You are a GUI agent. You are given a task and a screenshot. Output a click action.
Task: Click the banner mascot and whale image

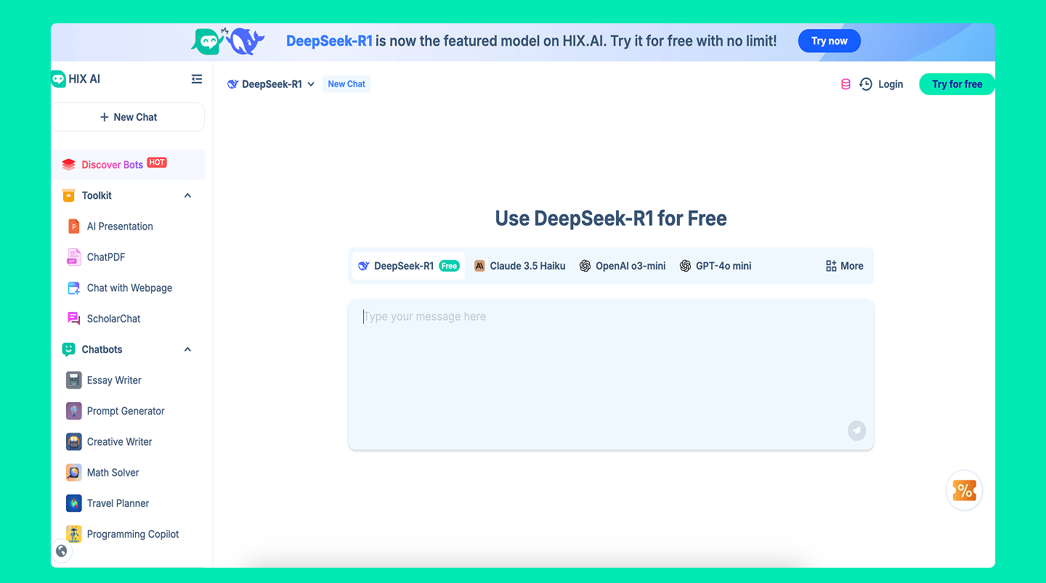pos(227,41)
